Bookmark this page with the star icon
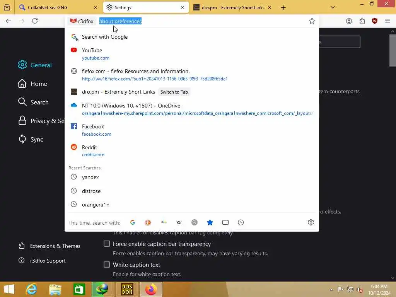The image size is (396, 297). [312, 21]
